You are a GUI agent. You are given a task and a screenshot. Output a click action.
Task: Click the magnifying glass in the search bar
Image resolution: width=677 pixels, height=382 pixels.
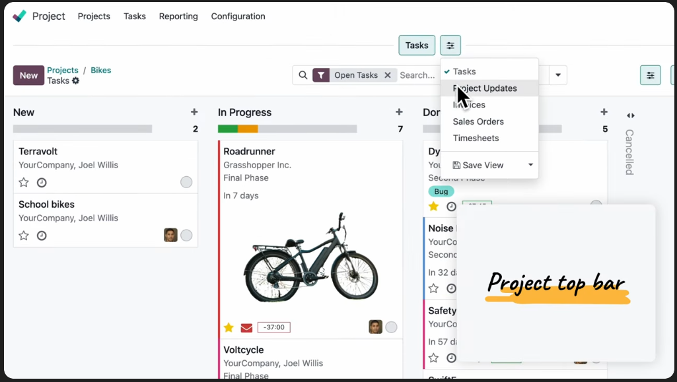pos(303,75)
